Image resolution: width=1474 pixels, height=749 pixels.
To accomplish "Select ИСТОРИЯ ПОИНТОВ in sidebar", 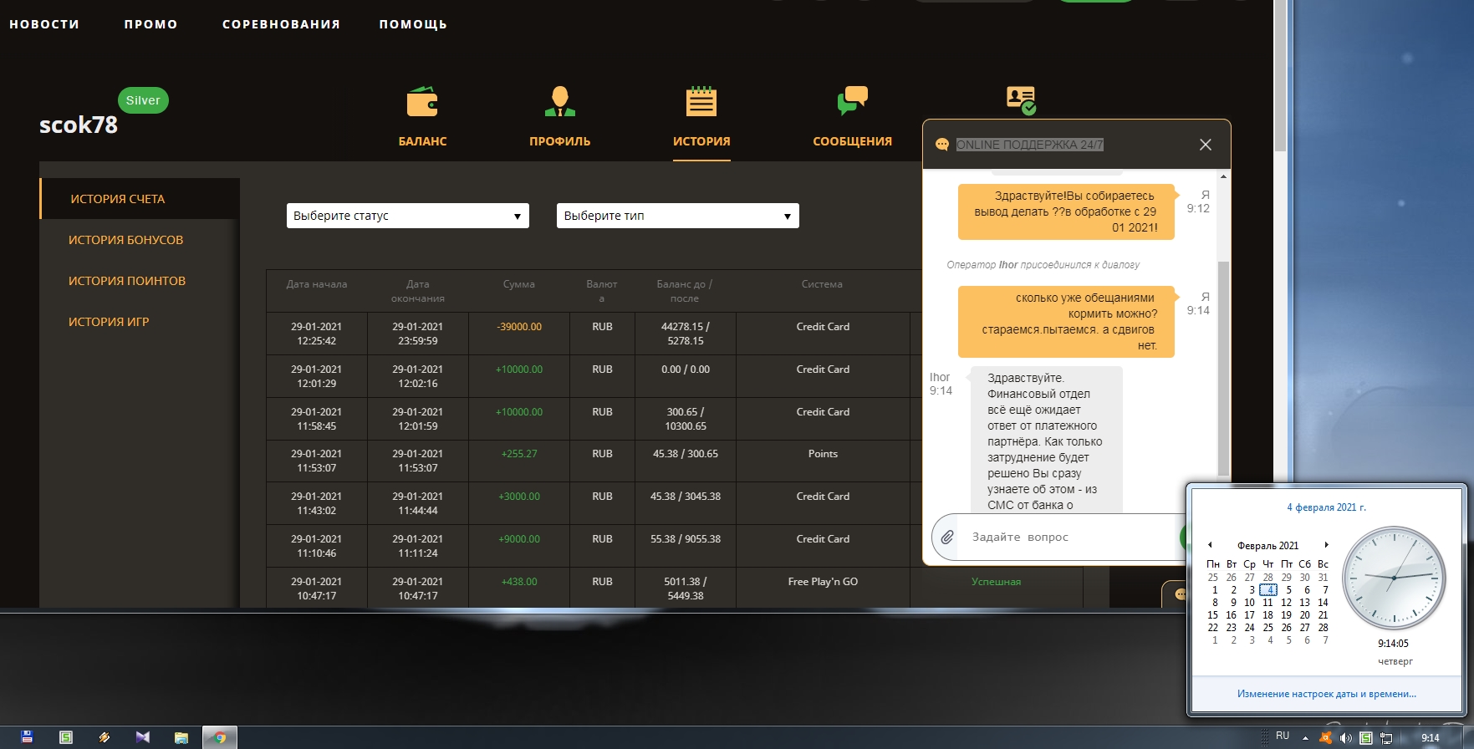I will coord(127,281).
